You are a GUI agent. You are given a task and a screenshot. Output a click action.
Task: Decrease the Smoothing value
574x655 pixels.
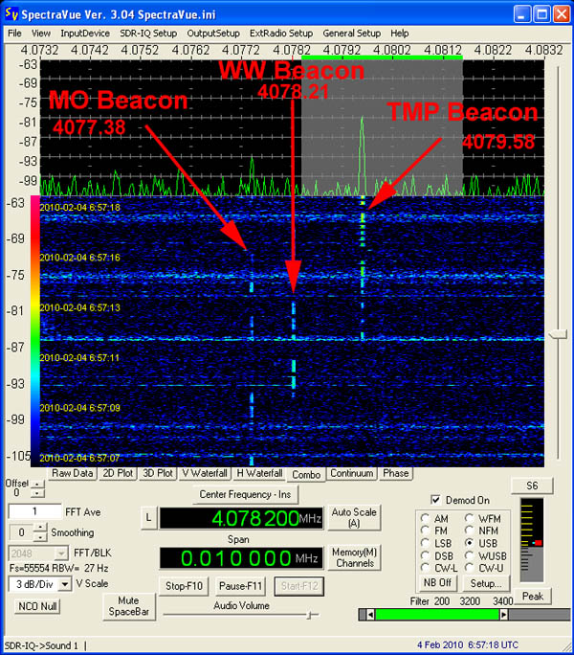[x=39, y=537]
